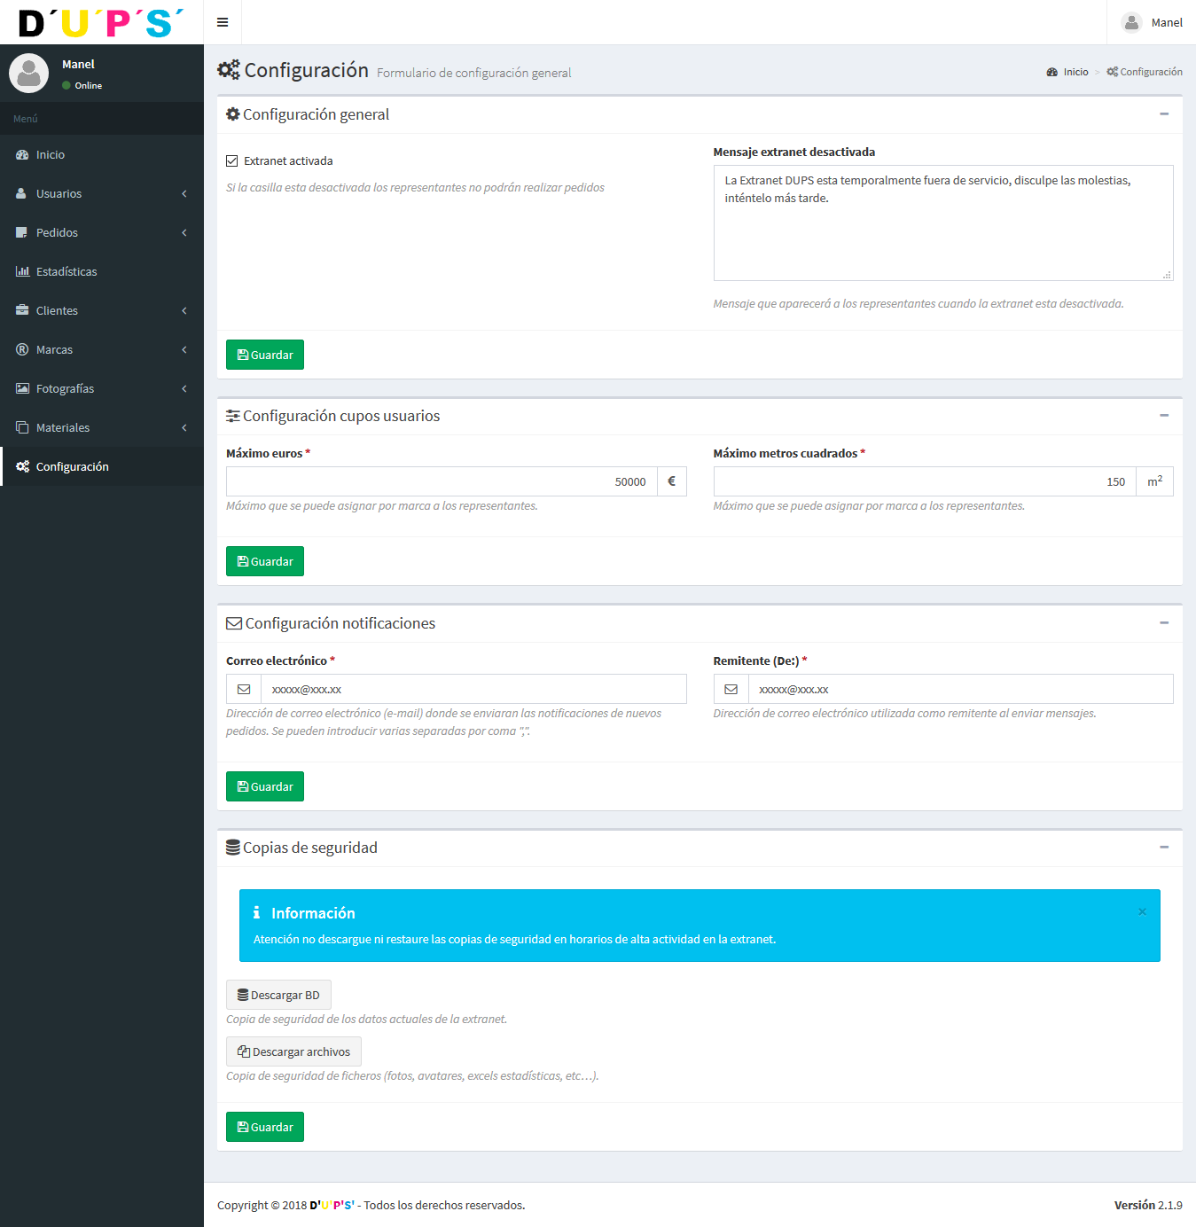Toggle the sidebar with the hamburger icon
Image resolution: width=1196 pixels, height=1227 pixels.
(x=223, y=22)
